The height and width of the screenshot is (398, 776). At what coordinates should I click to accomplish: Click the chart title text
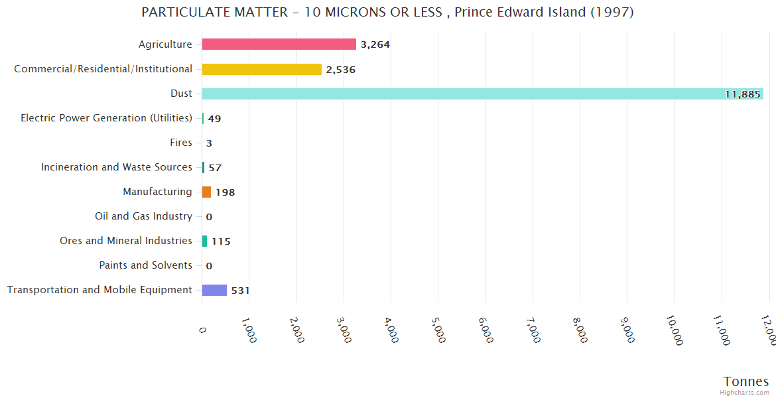pos(387,12)
